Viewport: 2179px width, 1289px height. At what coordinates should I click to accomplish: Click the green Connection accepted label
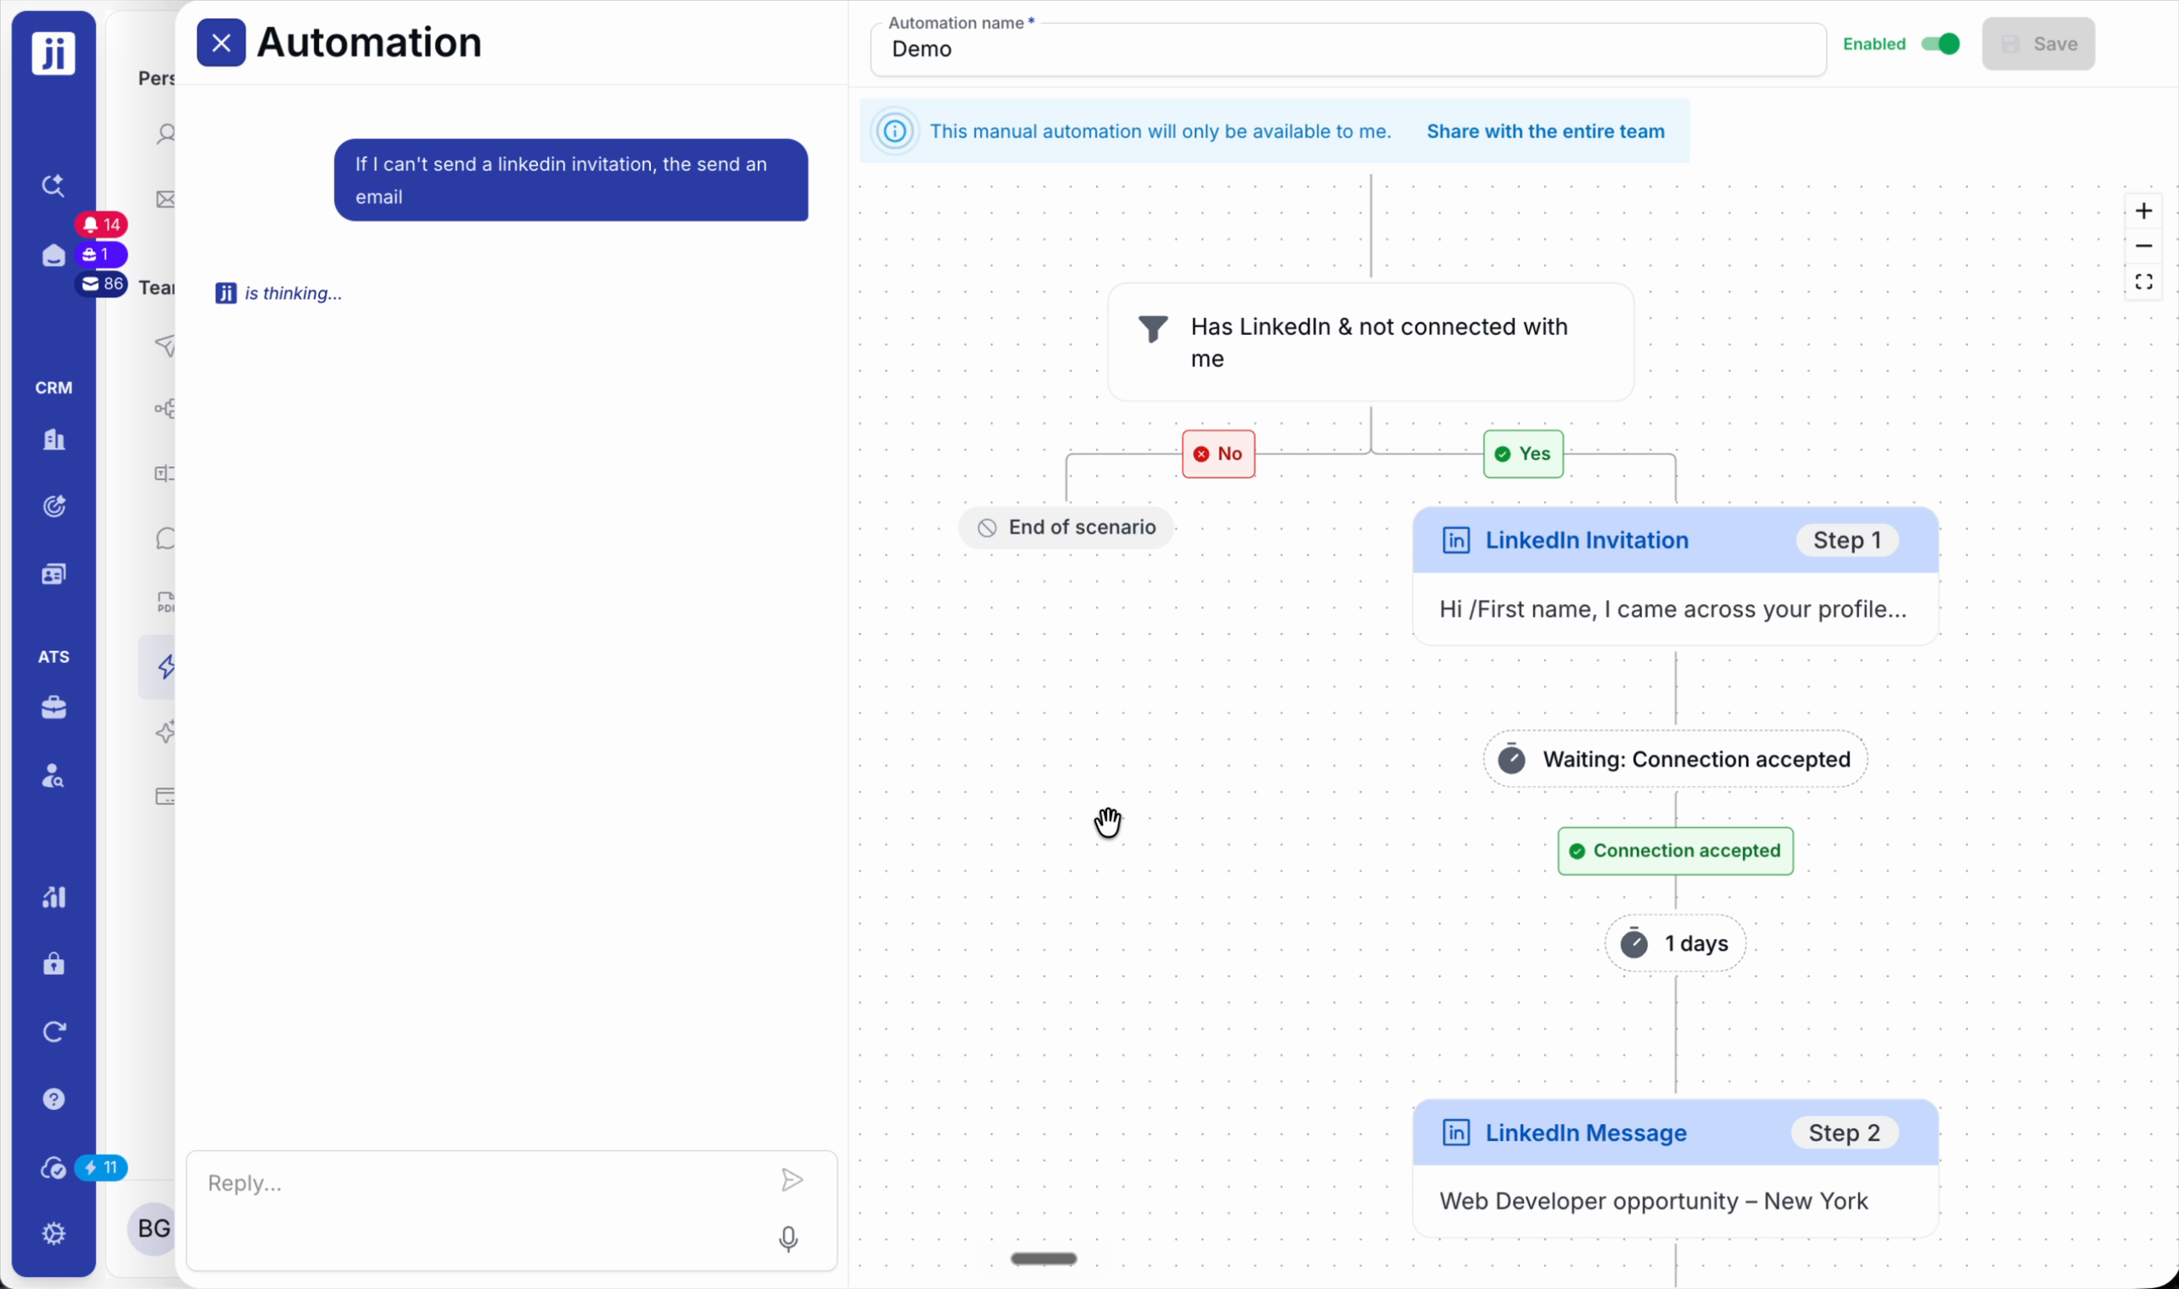1675,851
